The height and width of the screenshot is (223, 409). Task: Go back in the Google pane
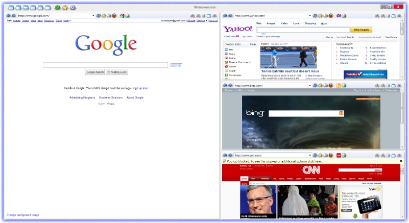8,16
